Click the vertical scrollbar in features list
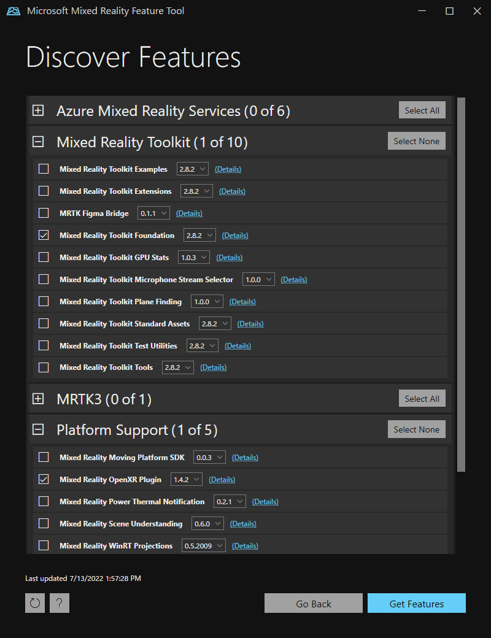491x638 pixels. click(461, 282)
